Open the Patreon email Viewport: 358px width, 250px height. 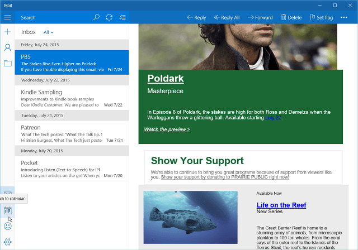(72, 133)
